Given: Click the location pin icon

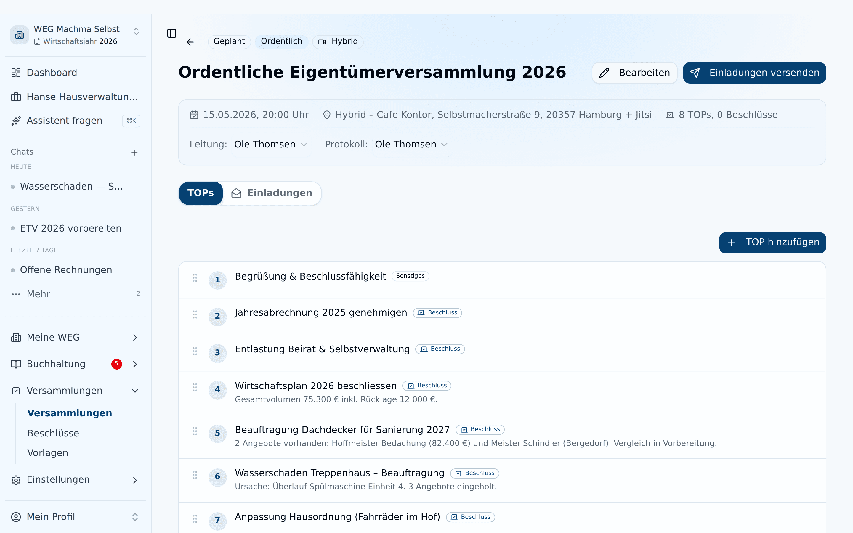Looking at the screenshot, I should pos(327,115).
